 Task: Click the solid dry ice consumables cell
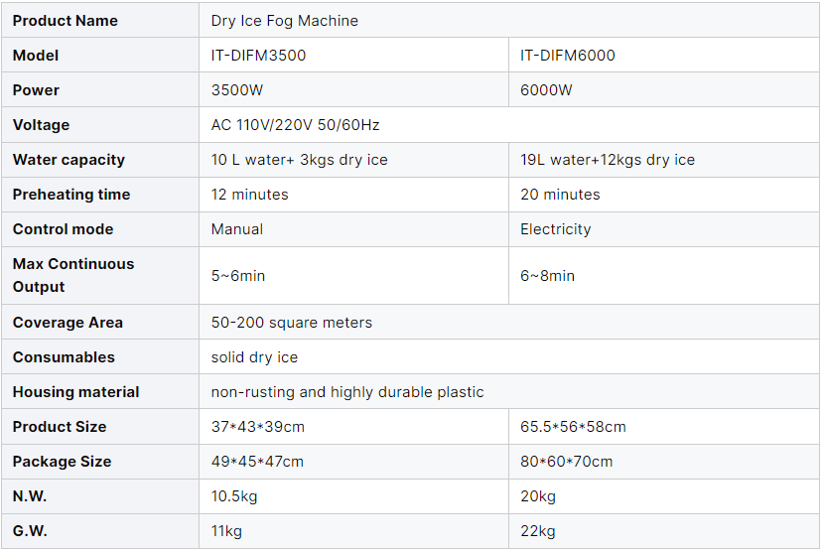(x=254, y=357)
